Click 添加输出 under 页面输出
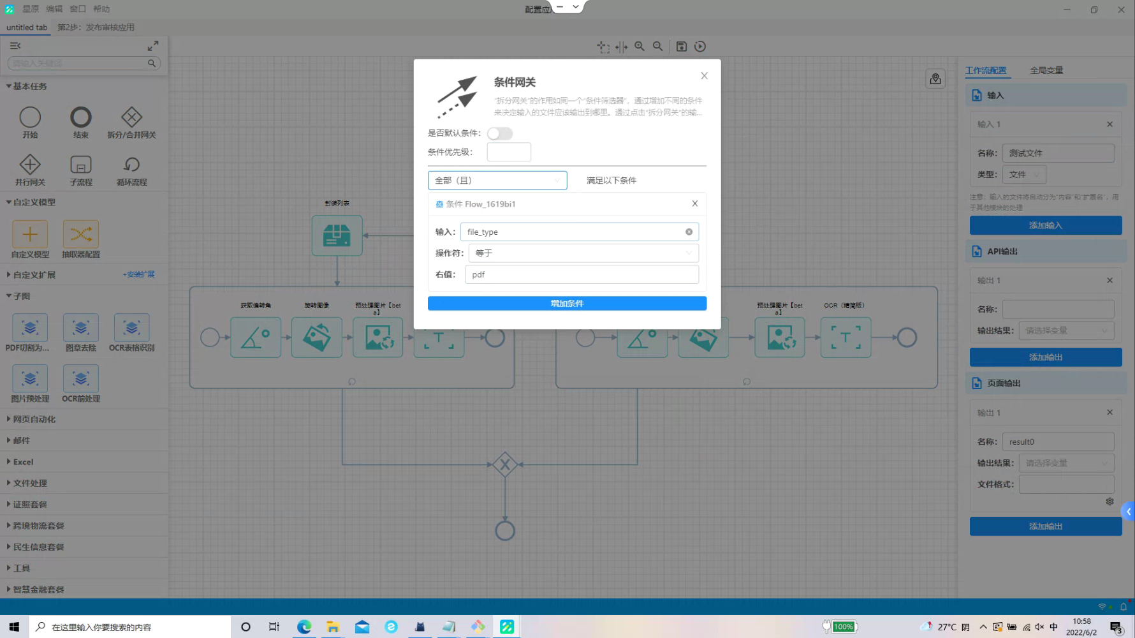 click(x=1046, y=526)
